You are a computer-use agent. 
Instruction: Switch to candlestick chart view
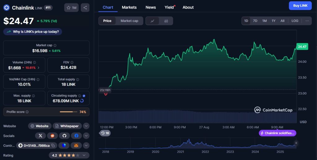click(x=166, y=21)
